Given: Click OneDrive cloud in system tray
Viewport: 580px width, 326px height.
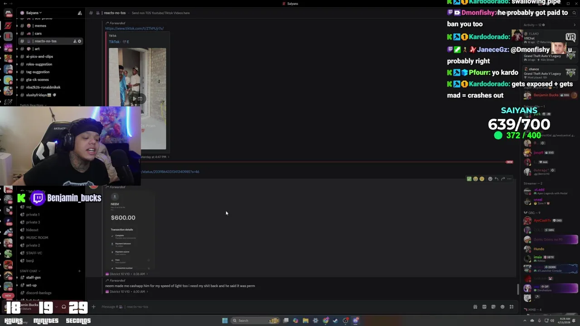Looking at the screenshot, I should (x=532, y=321).
